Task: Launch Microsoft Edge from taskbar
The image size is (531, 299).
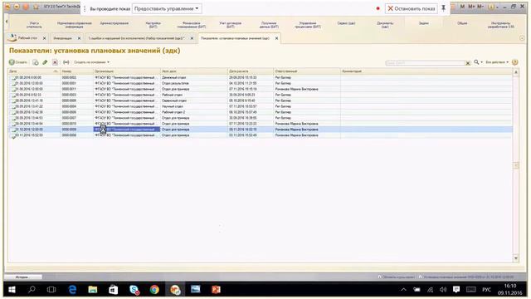Action: tap(72, 290)
